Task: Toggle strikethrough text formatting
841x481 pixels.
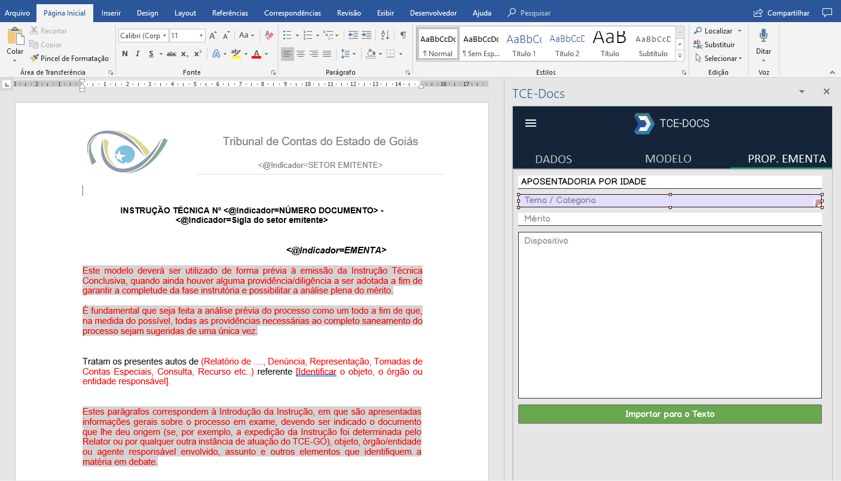Action: pos(172,54)
